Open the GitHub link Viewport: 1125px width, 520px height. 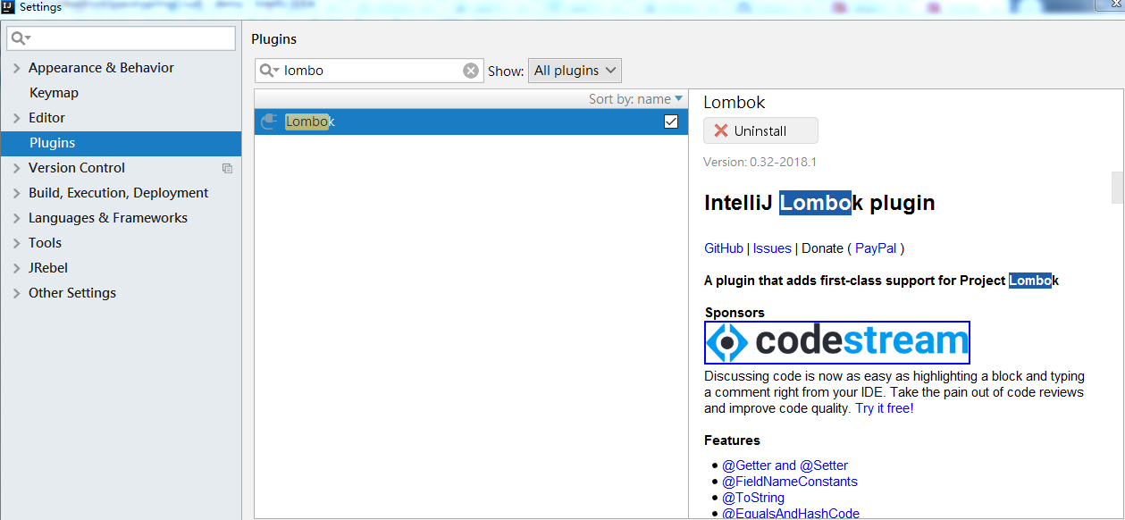724,248
